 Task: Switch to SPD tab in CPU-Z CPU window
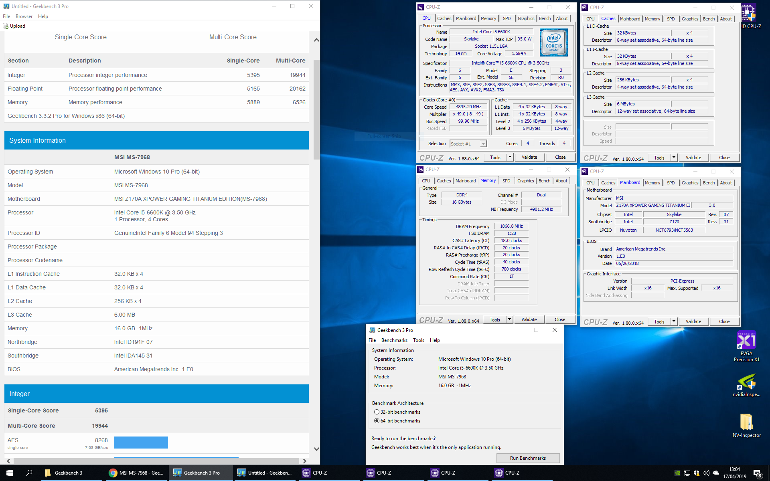click(507, 18)
